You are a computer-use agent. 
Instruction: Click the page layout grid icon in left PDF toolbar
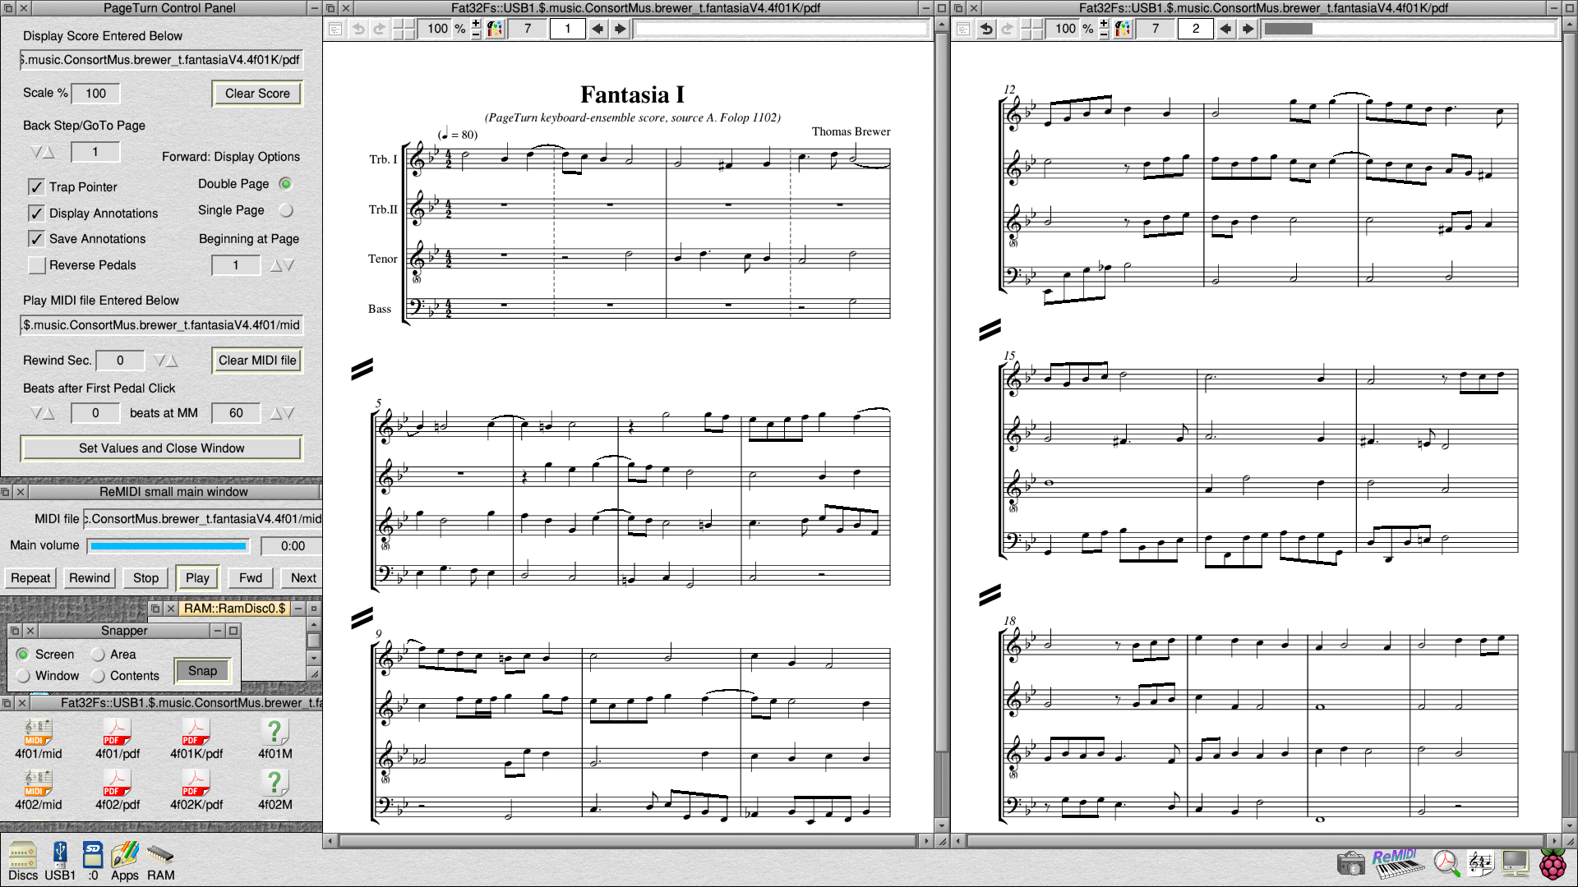coord(404,29)
